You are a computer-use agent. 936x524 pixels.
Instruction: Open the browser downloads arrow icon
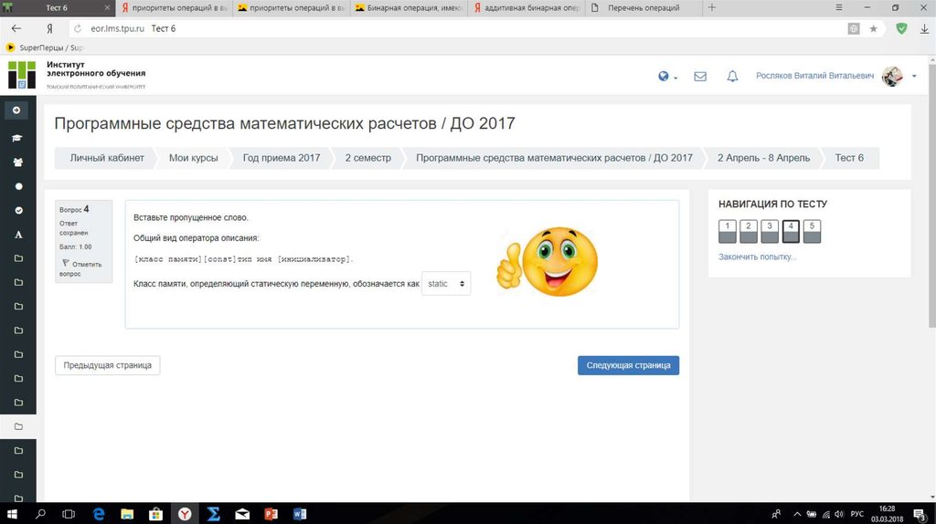pos(924,28)
